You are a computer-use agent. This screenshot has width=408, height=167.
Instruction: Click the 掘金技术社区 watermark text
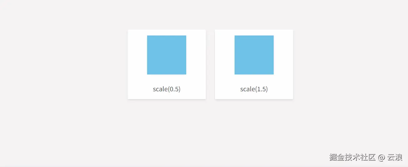pos(352,157)
